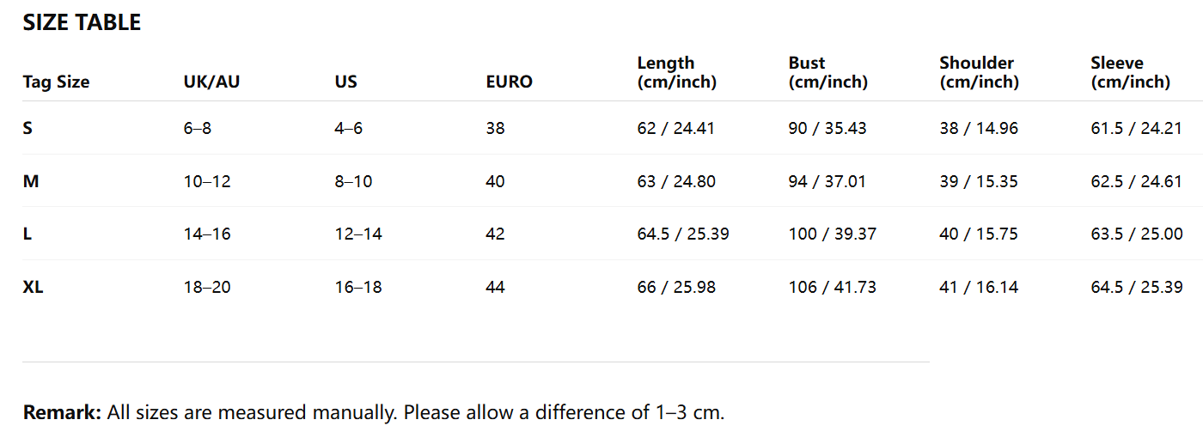Click the SIZE TABLE heading
1203x438 pixels.
82,23
